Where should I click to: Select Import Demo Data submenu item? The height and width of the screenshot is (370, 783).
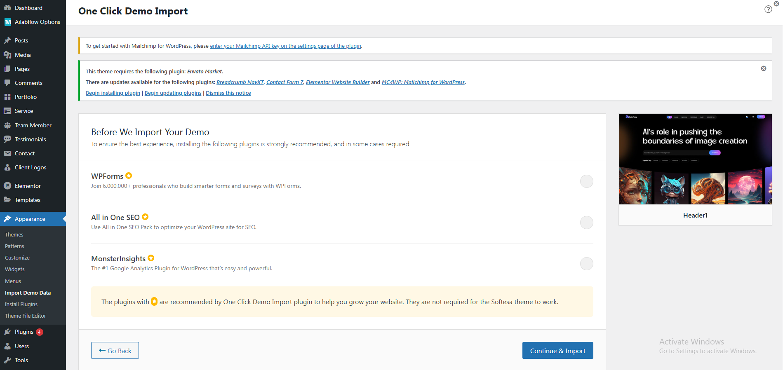pyautogui.click(x=28, y=293)
